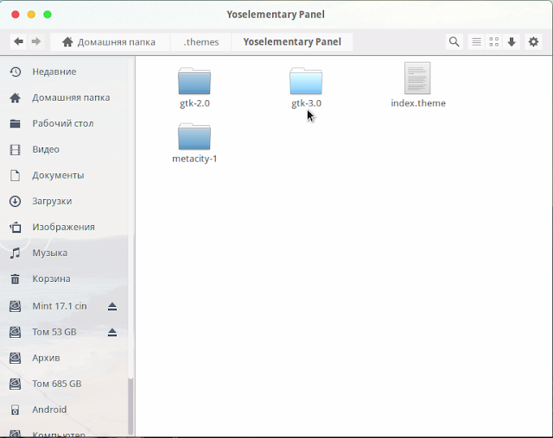Eject the Mint 17.1 cin volume

(112, 306)
